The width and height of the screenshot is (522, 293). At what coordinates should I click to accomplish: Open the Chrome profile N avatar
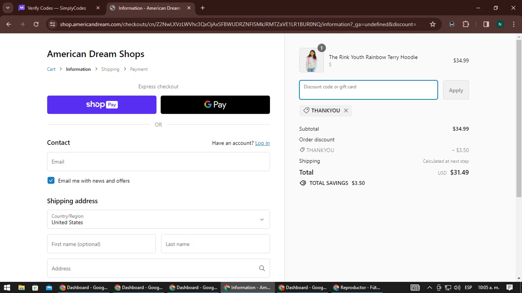tap(500, 24)
